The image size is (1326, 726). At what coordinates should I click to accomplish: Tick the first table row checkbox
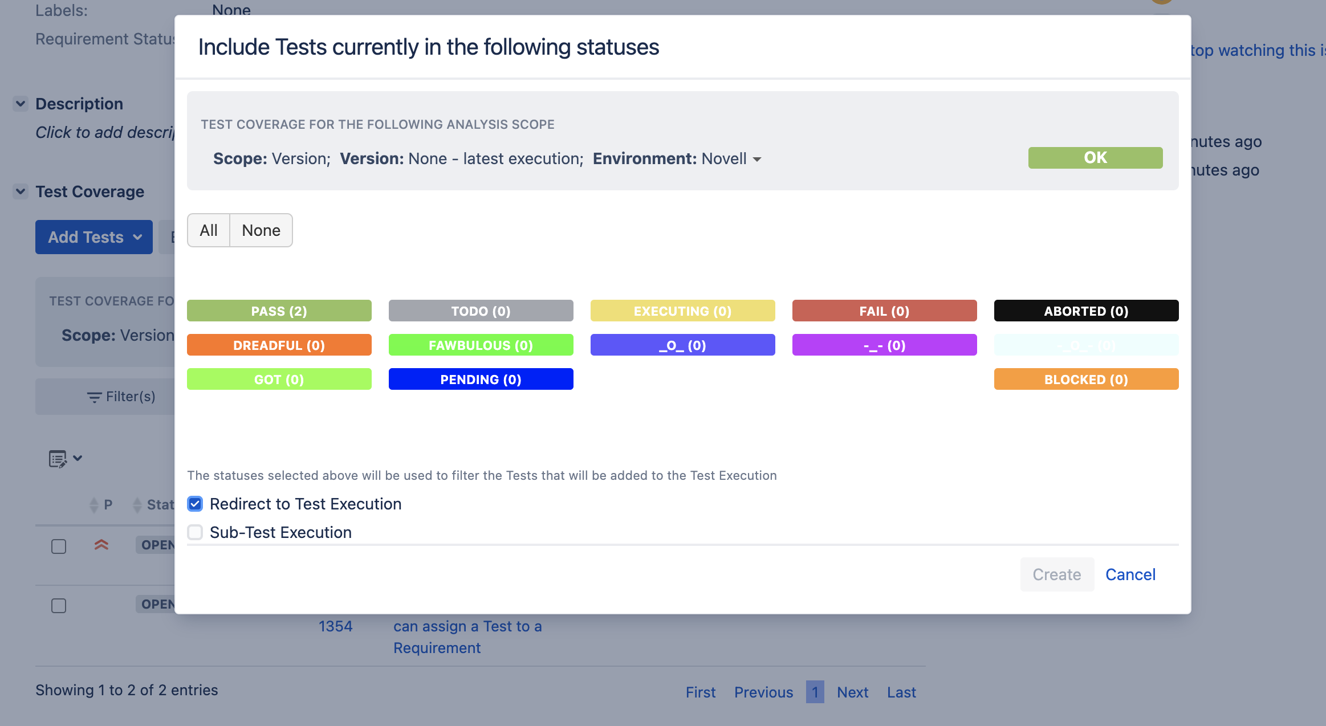point(59,546)
